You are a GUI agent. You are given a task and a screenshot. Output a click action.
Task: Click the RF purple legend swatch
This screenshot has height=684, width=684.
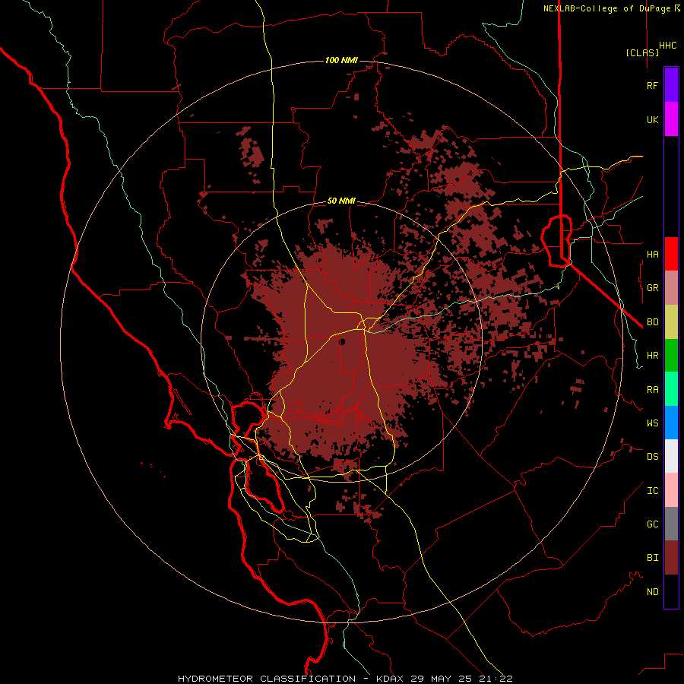671,85
